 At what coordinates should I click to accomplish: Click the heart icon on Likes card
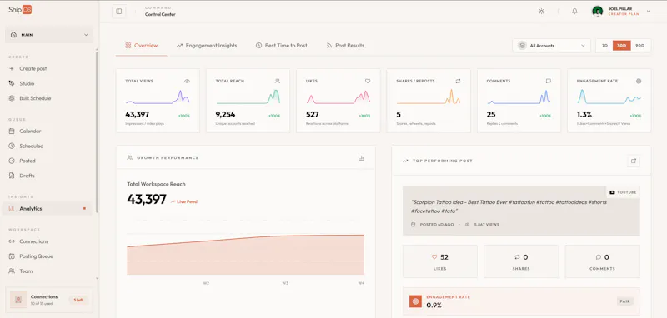368,81
